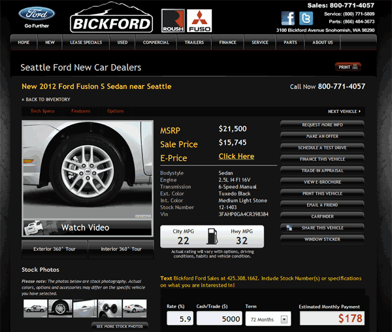This screenshot has height=332, width=392.
Task: Click the Rate (%) input field
Action: [180, 318]
